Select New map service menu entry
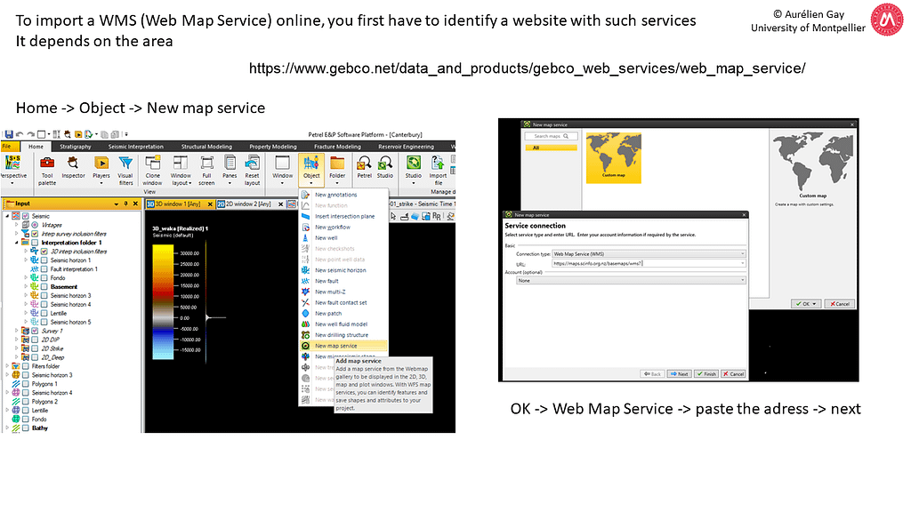The width and height of the screenshot is (911, 512). point(335,346)
